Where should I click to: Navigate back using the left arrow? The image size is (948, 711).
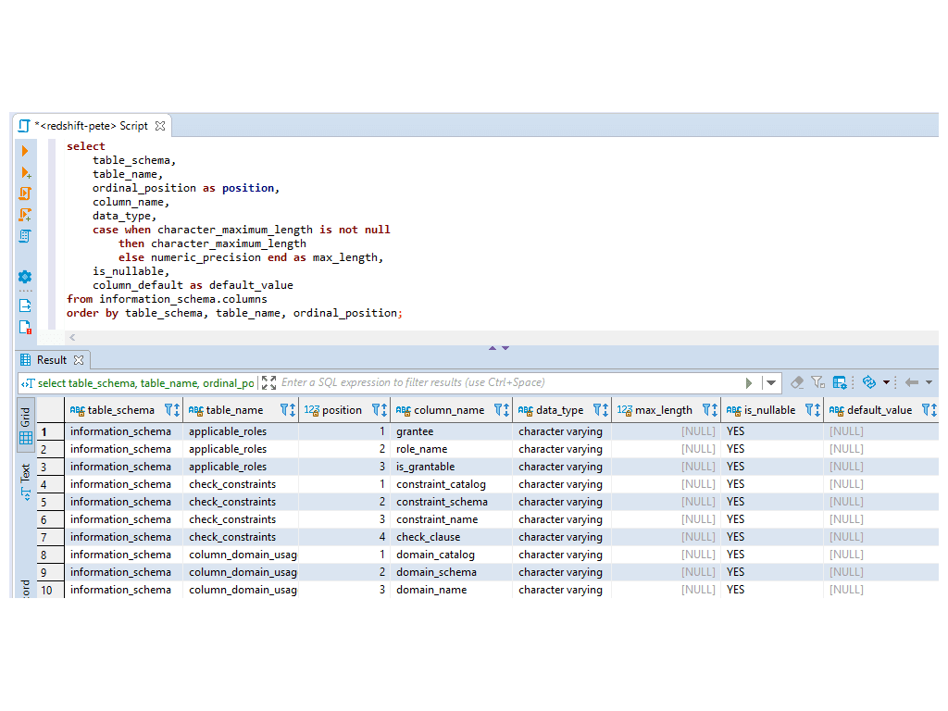913,381
